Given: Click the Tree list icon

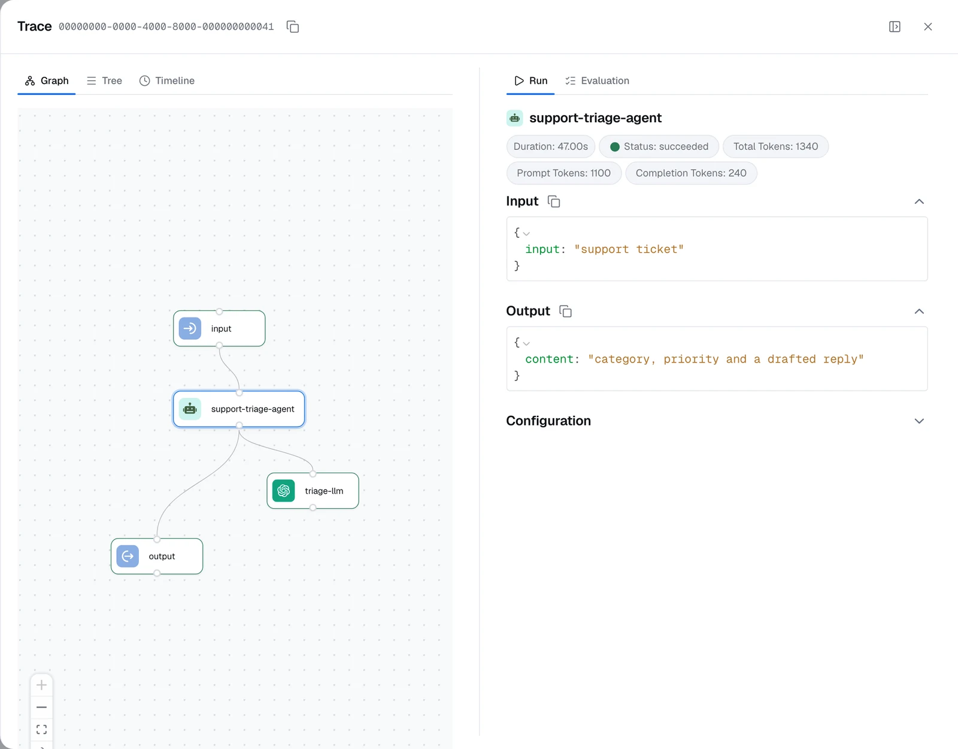Looking at the screenshot, I should [x=92, y=80].
